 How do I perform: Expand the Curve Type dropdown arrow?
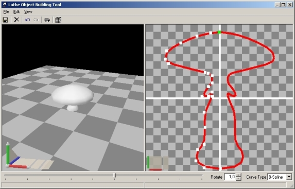pos(289,177)
